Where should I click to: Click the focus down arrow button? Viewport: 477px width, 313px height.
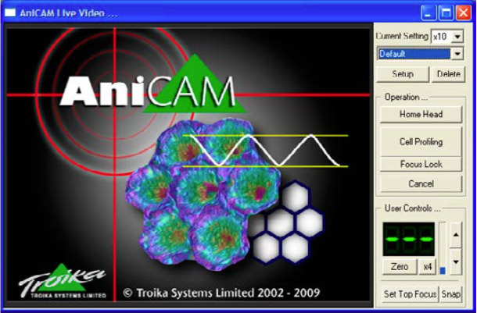coord(456,262)
